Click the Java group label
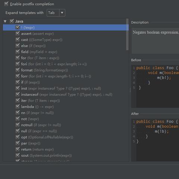Image resolution: width=179 pixels, height=179 pixels. pos(19,21)
